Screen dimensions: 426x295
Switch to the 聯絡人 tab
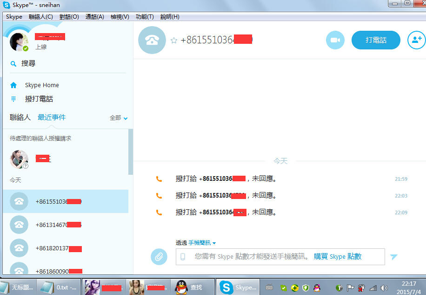(x=20, y=117)
